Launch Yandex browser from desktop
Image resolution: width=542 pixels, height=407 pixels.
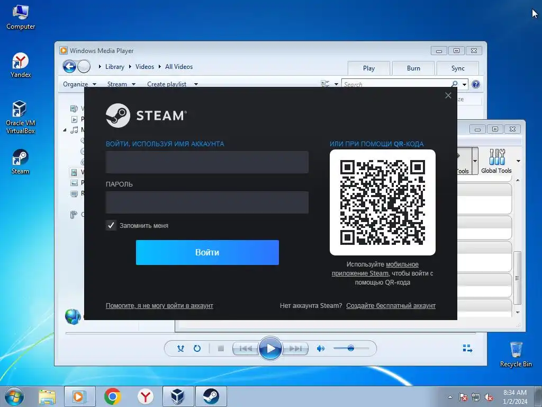pyautogui.click(x=21, y=65)
